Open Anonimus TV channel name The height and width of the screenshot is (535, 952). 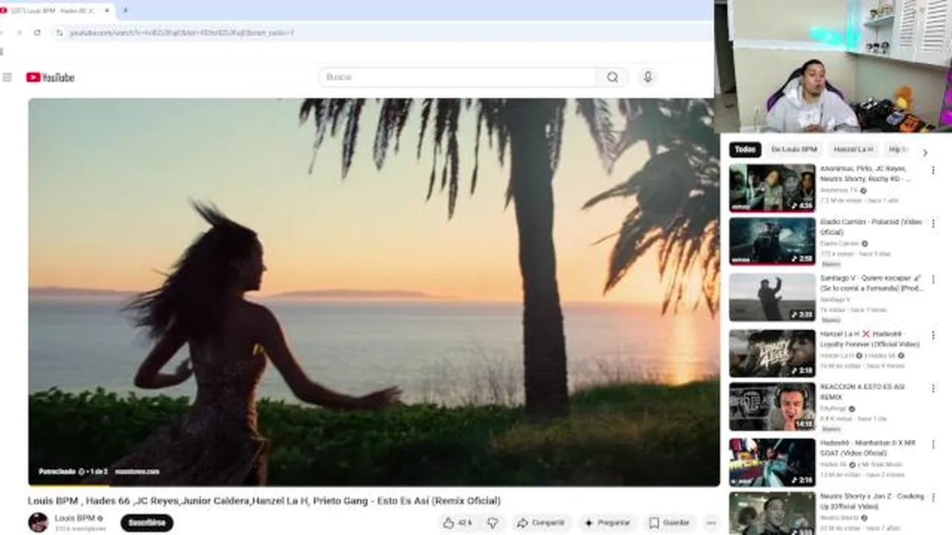point(840,190)
